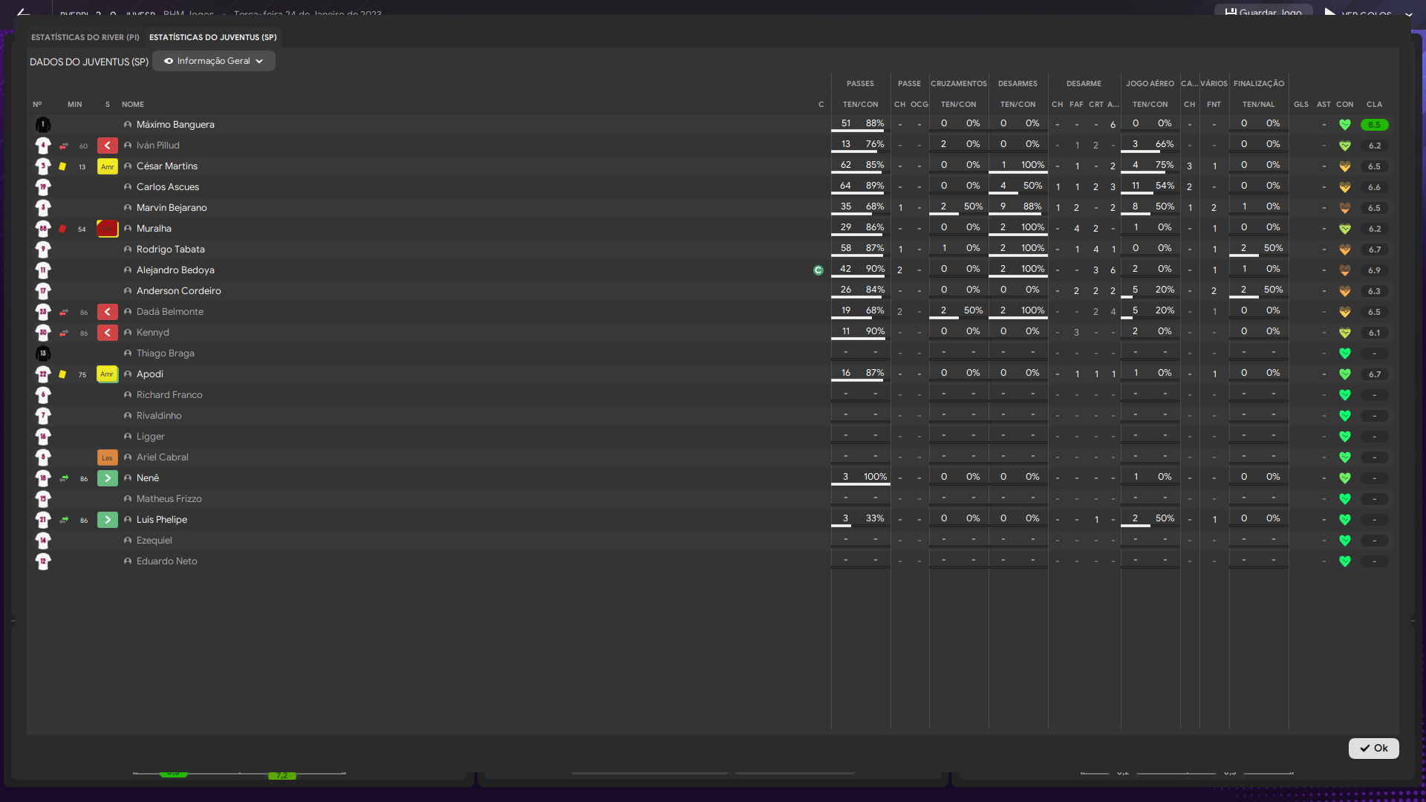Viewport: 1426px width, 802px height.
Task: Click Thiago Braga's goalkeeper shirt icon
Action: point(43,353)
